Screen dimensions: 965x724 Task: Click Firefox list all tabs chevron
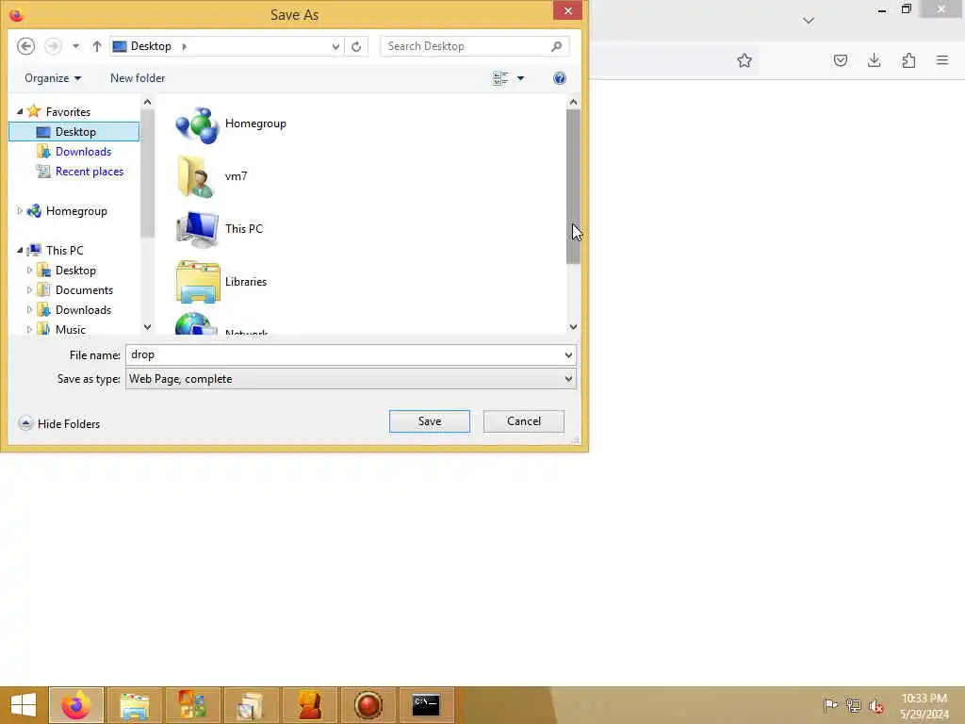coord(809,21)
